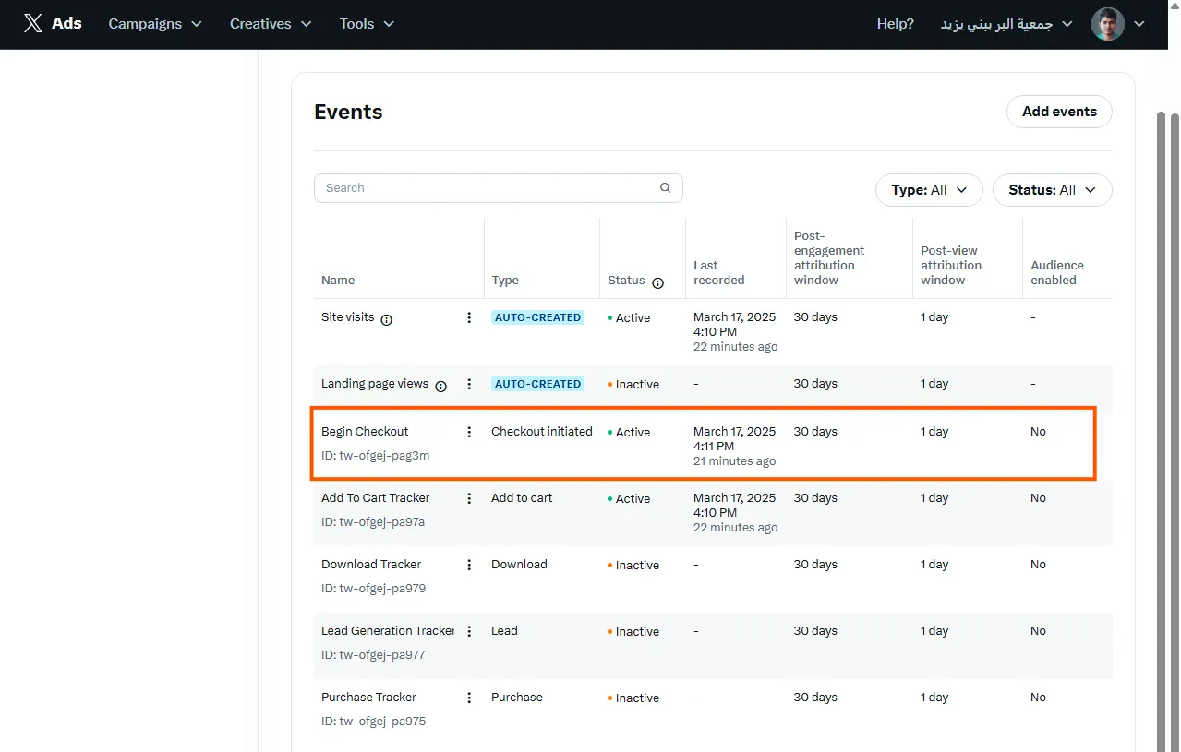Click the Help? link

(896, 24)
